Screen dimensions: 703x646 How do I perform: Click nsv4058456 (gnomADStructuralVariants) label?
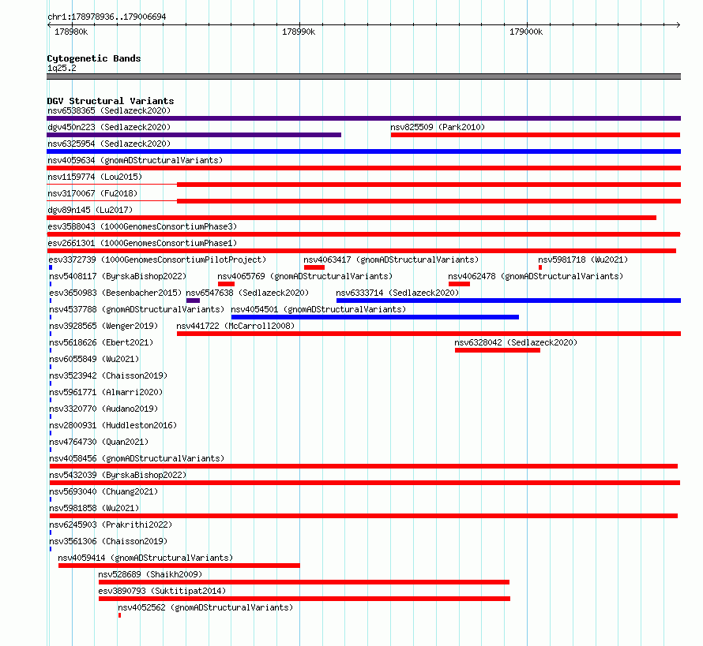137,458
